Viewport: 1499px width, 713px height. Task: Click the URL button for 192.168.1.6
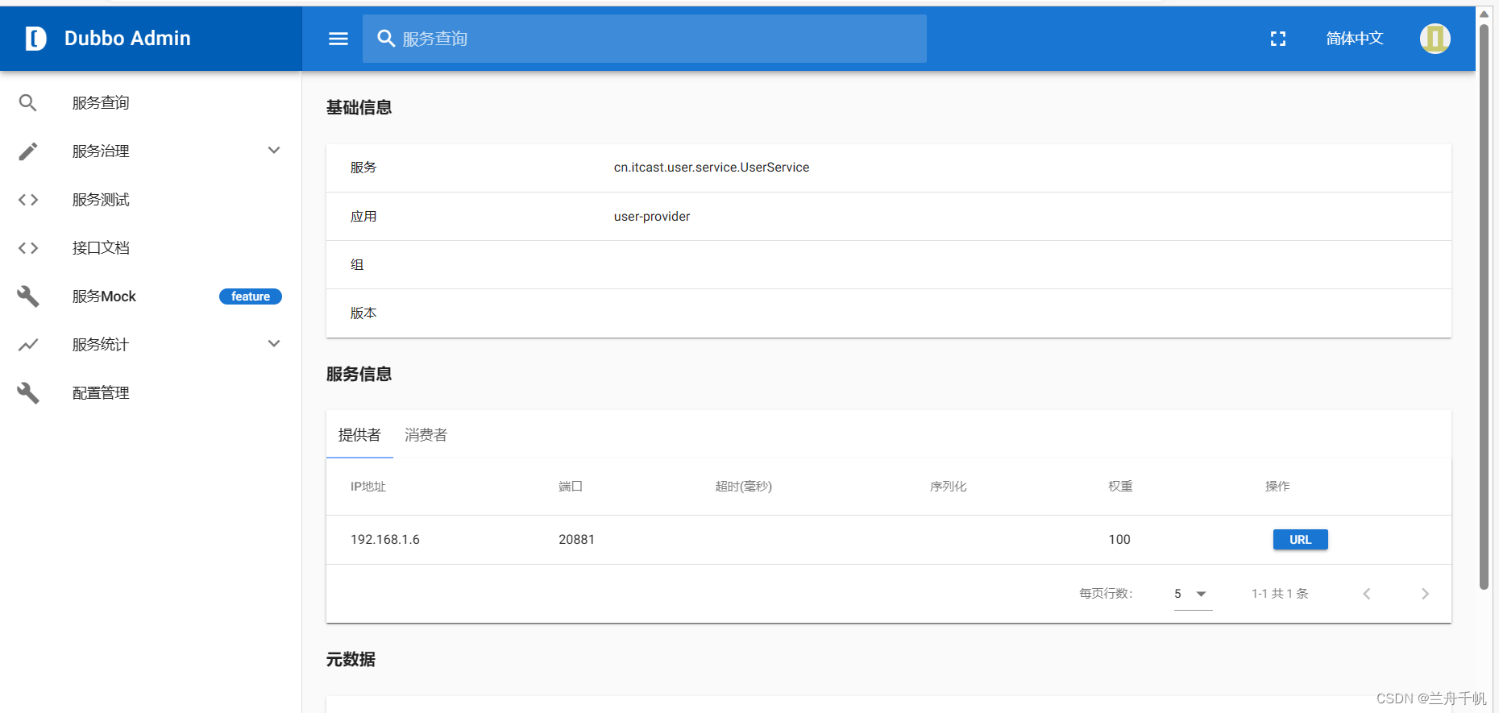pyautogui.click(x=1300, y=540)
